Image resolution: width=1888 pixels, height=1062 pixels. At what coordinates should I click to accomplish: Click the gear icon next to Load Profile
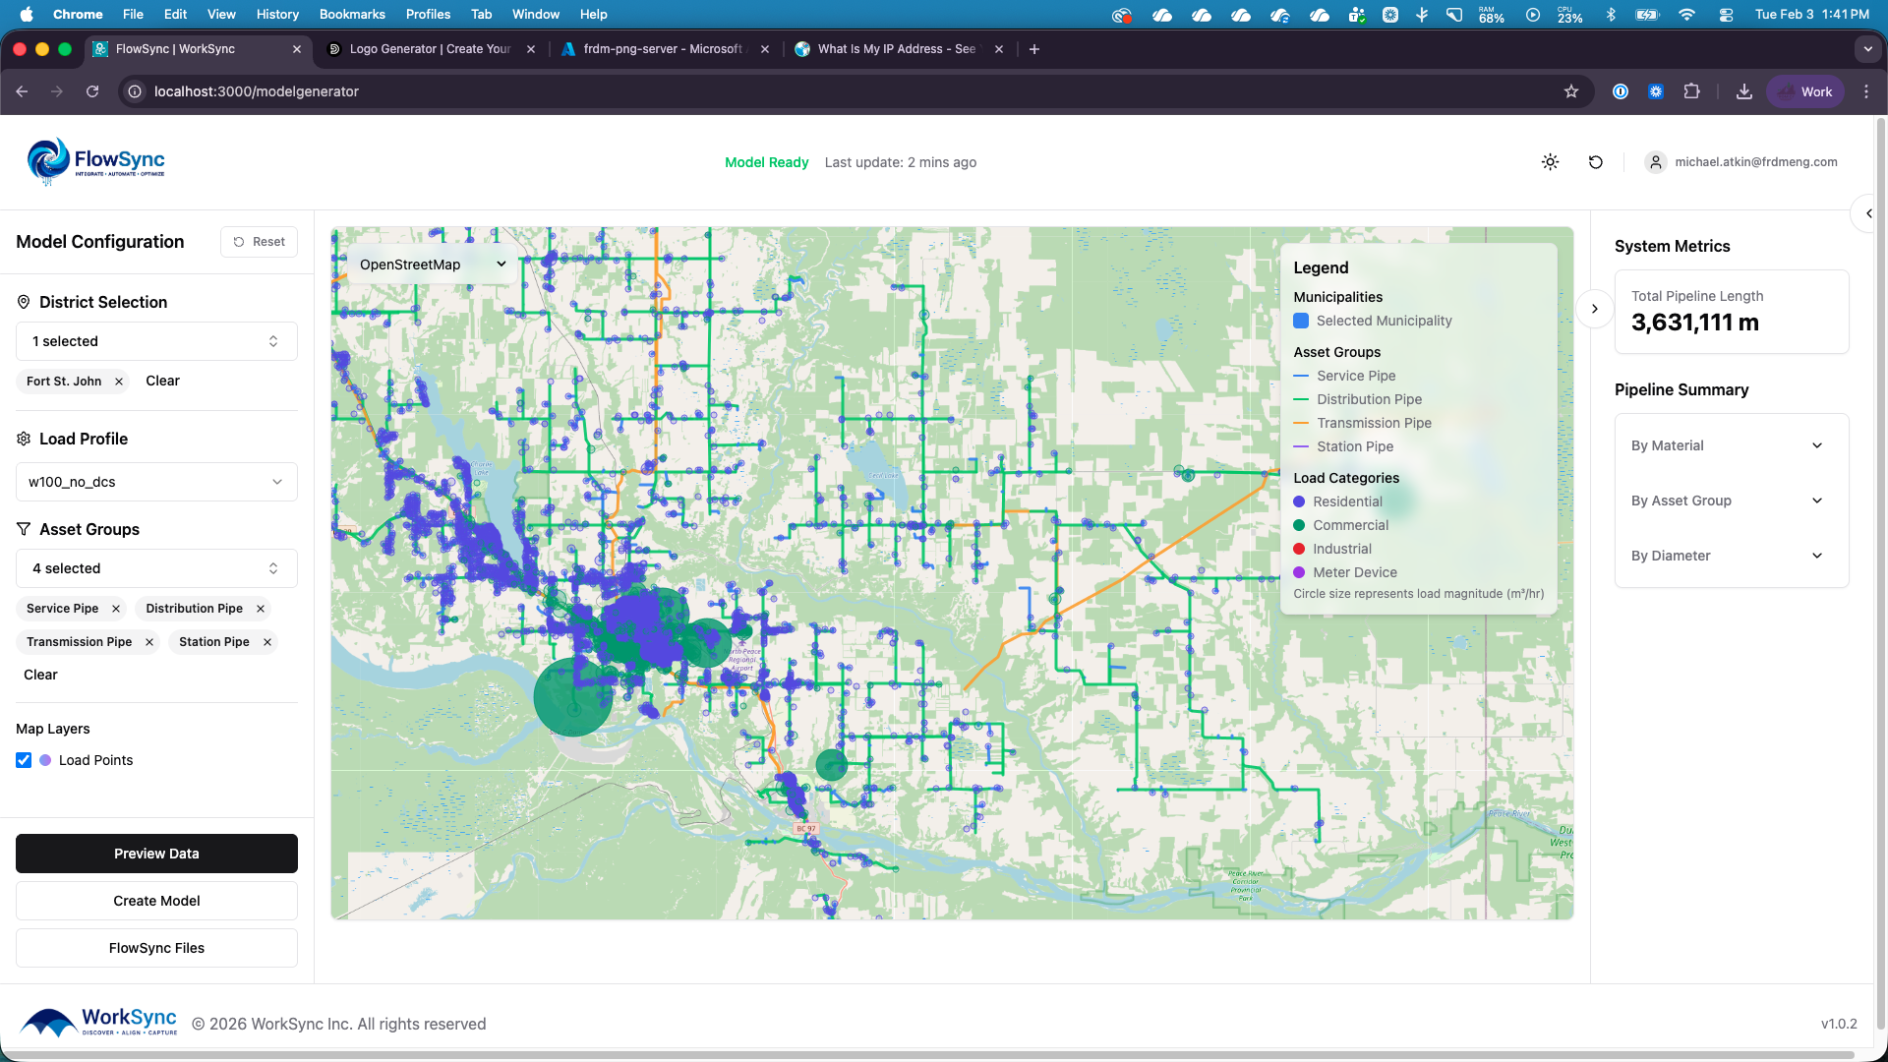coord(23,439)
